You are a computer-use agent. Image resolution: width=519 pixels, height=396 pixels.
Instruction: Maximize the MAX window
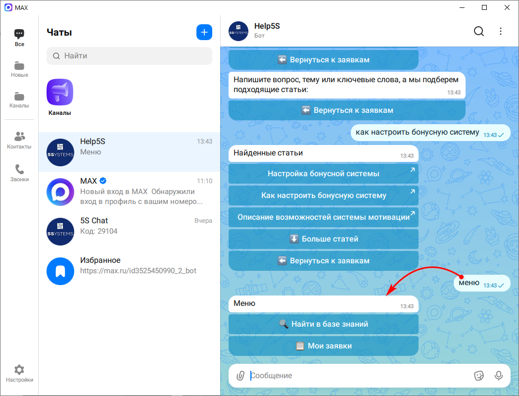[x=484, y=7]
